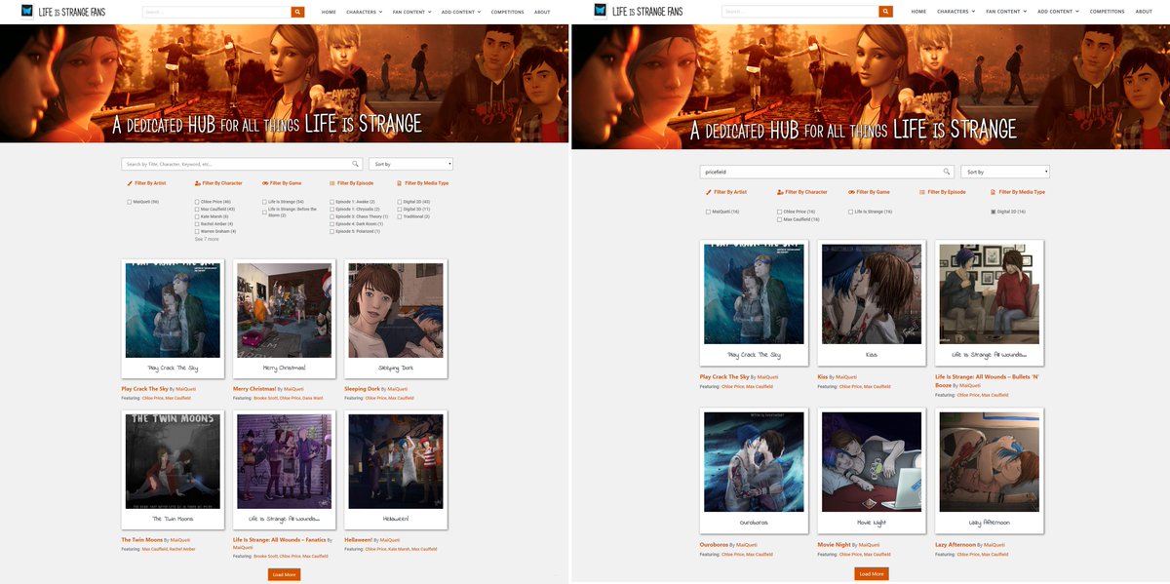Check Max Caulfield (16) filter in right page
This screenshot has width=1170, height=584.
[780, 219]
